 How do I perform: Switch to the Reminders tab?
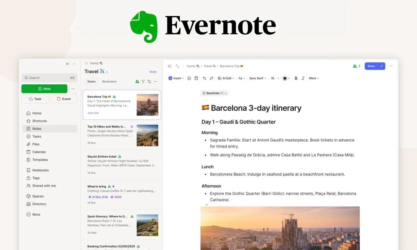click(109, 81)
